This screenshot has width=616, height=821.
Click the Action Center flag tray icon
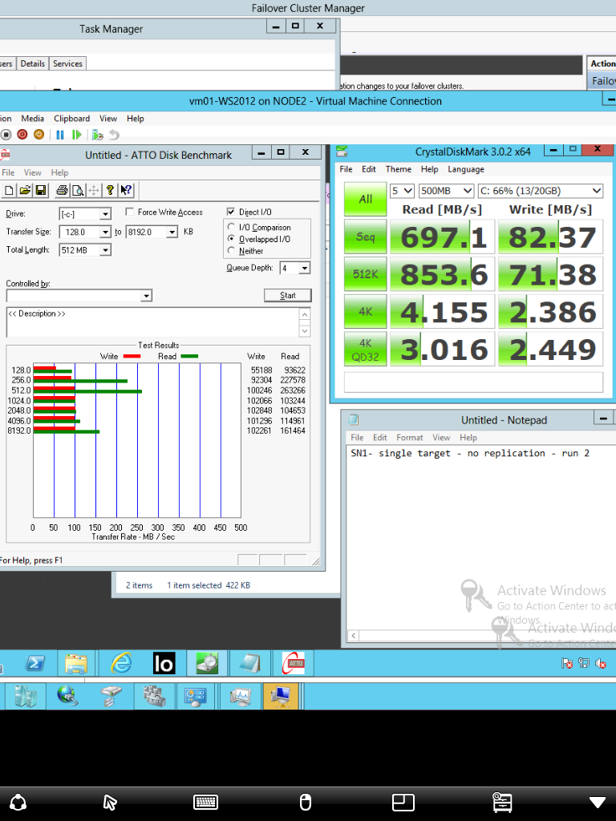567,663
